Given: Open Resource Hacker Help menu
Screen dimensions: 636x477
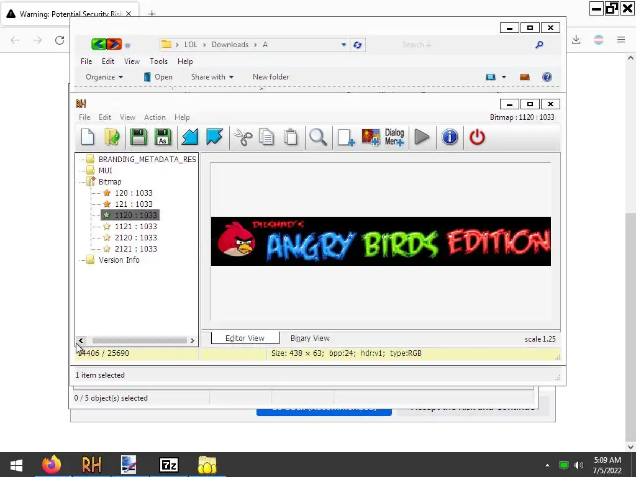Looking at the screenshot, I should [x=182, y=117].
